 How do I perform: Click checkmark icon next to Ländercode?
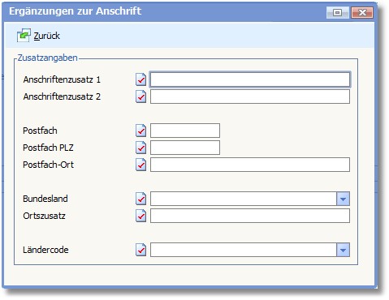click(x=140, y=250)
